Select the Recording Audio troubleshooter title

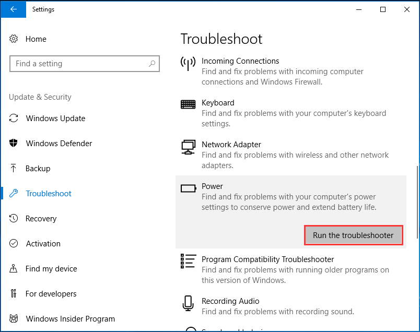230,301
